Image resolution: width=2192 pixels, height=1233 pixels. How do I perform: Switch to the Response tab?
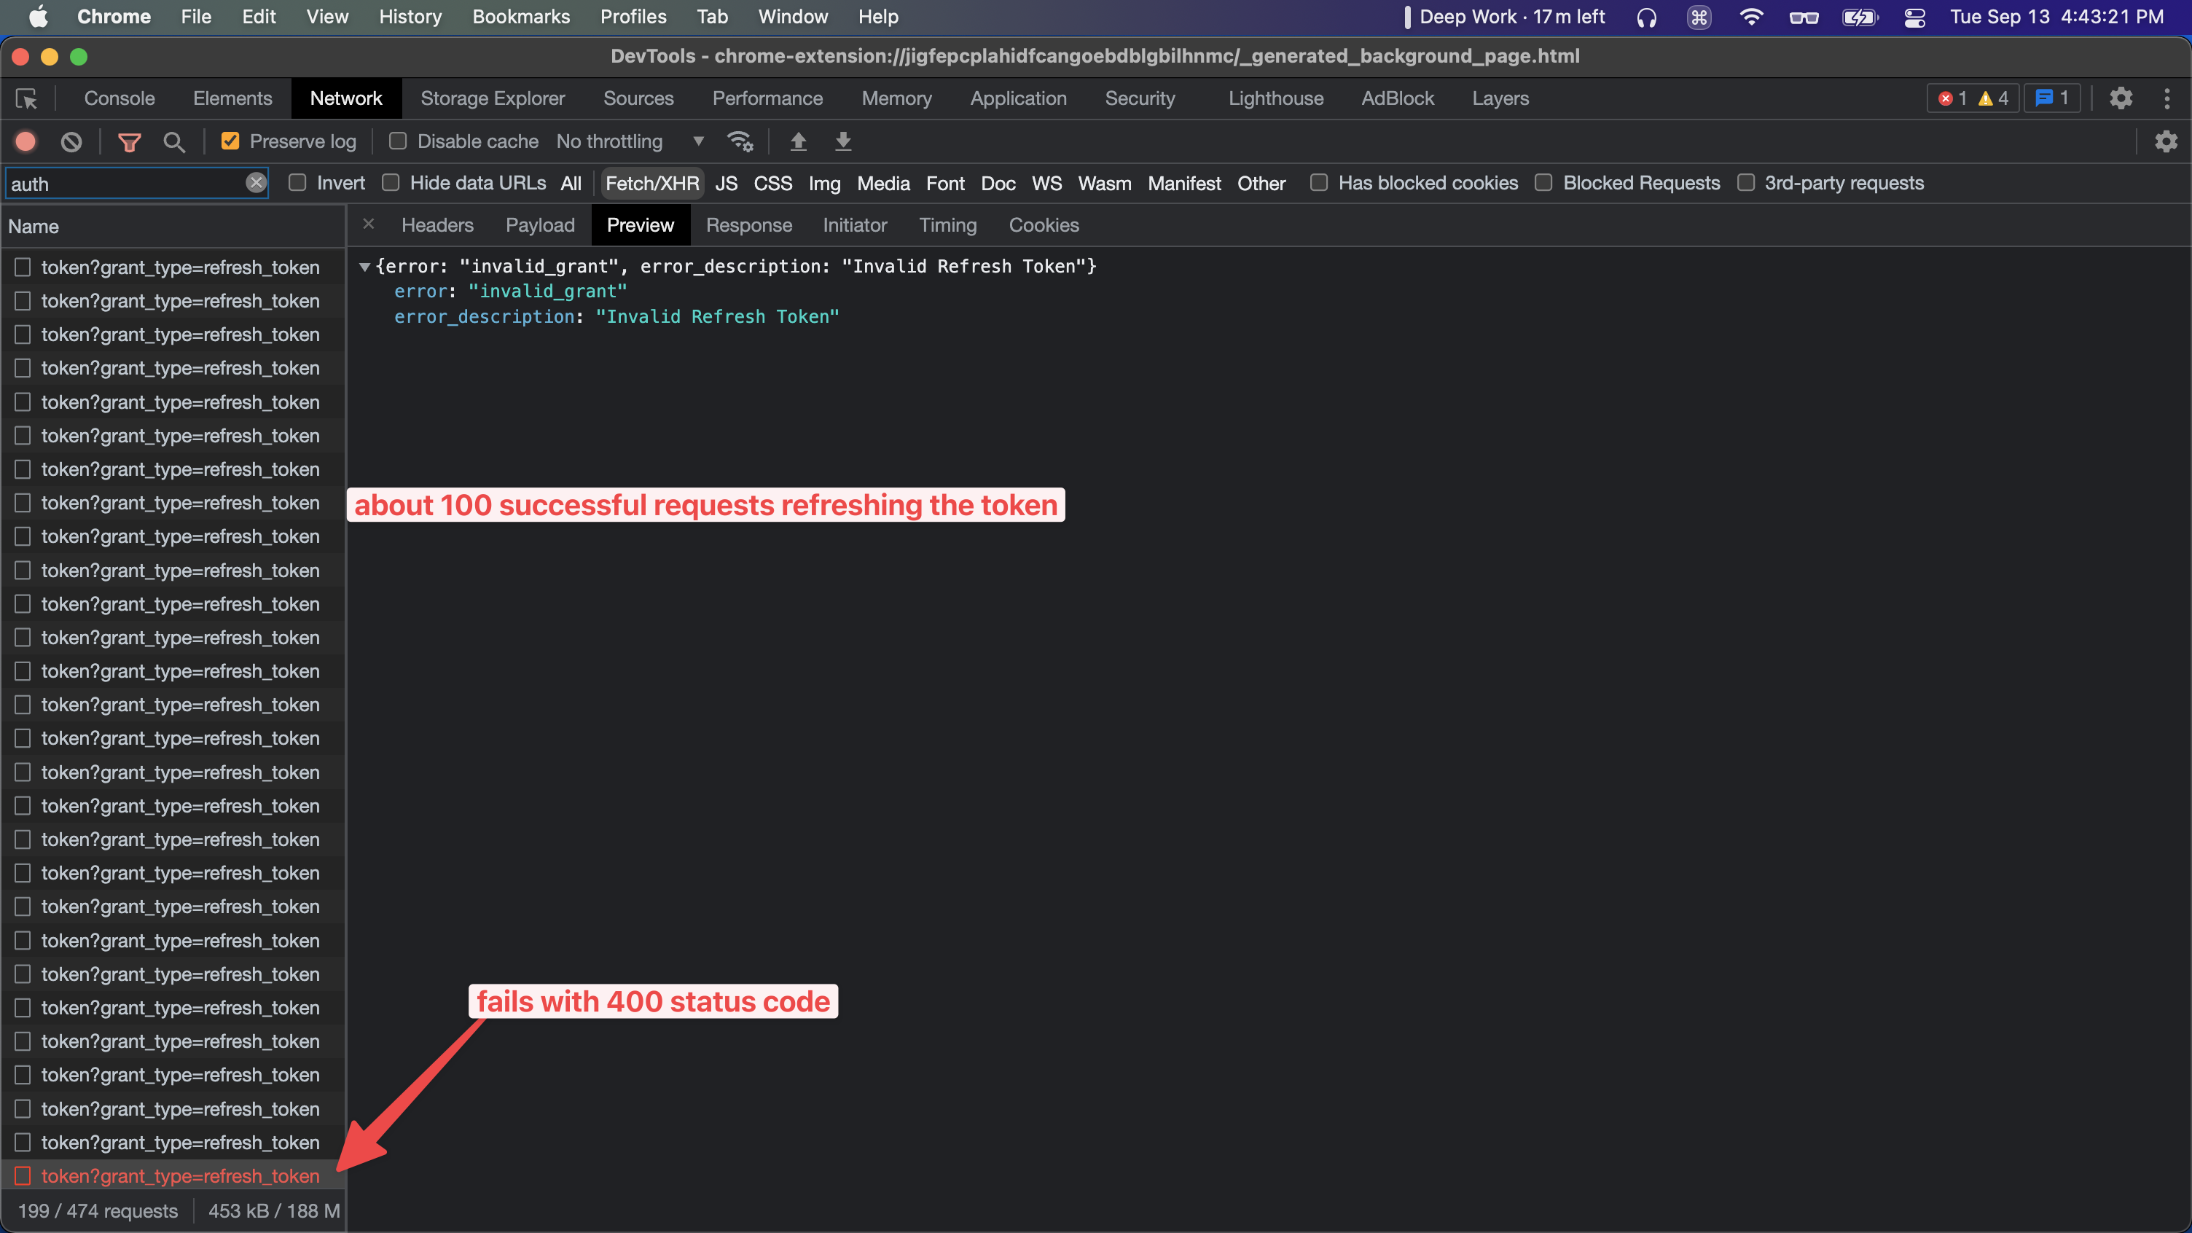point(748,225)
